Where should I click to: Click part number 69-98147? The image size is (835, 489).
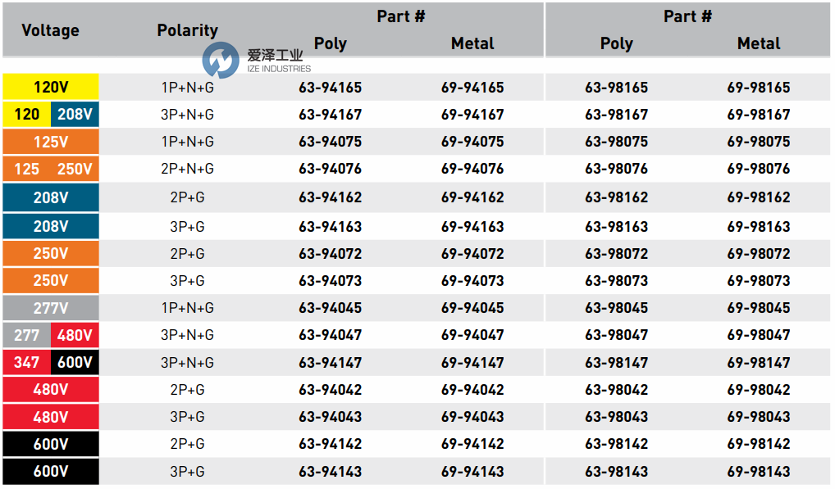758,362
